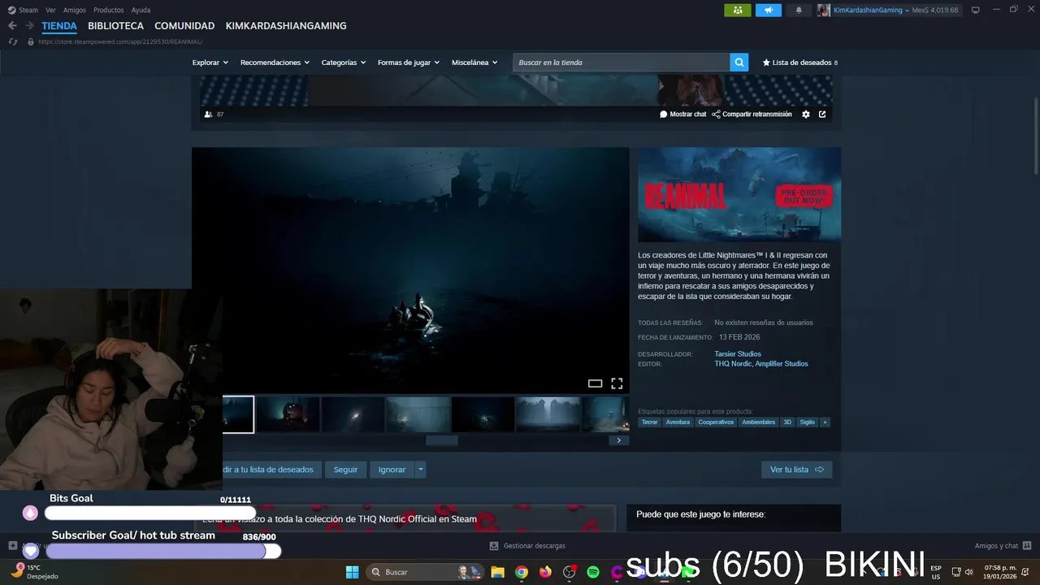Click the Lista de deseados star icon

766,63
